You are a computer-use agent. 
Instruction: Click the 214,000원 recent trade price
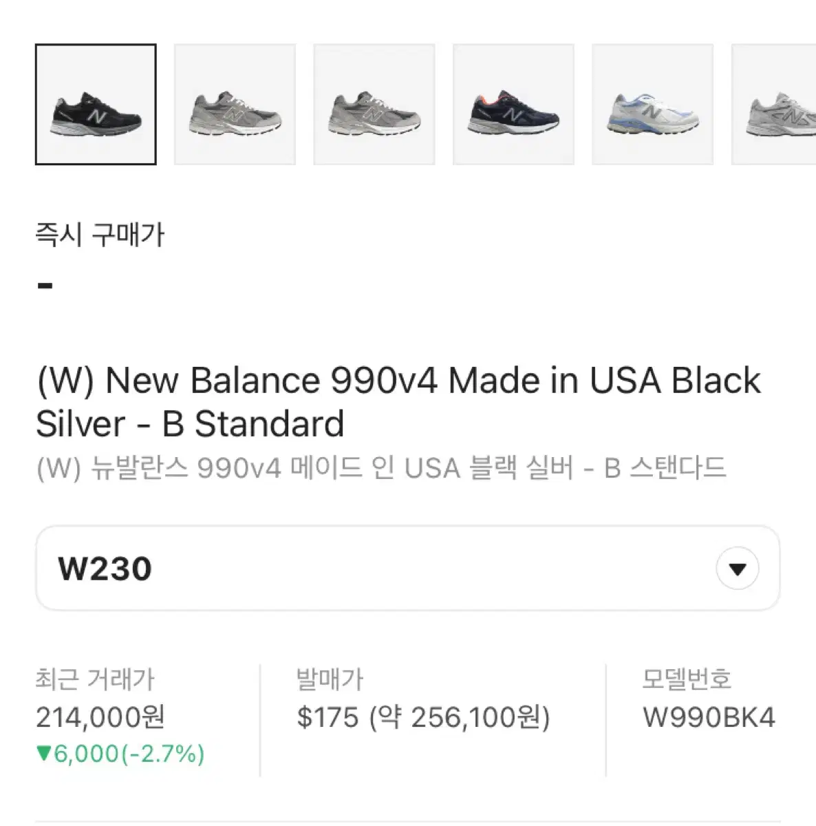click(100, 717)
